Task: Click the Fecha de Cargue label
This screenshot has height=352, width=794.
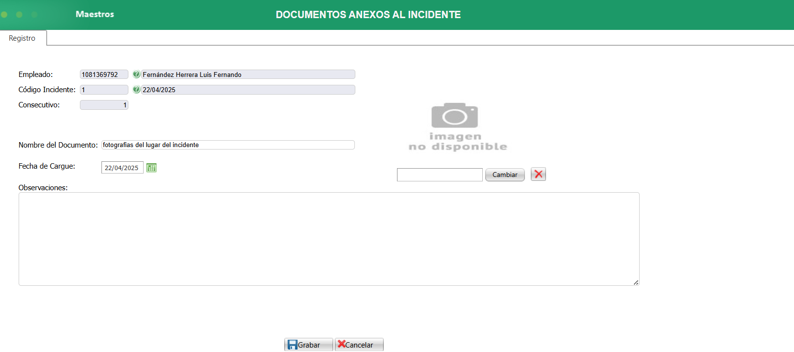Action: pos(47,166)
